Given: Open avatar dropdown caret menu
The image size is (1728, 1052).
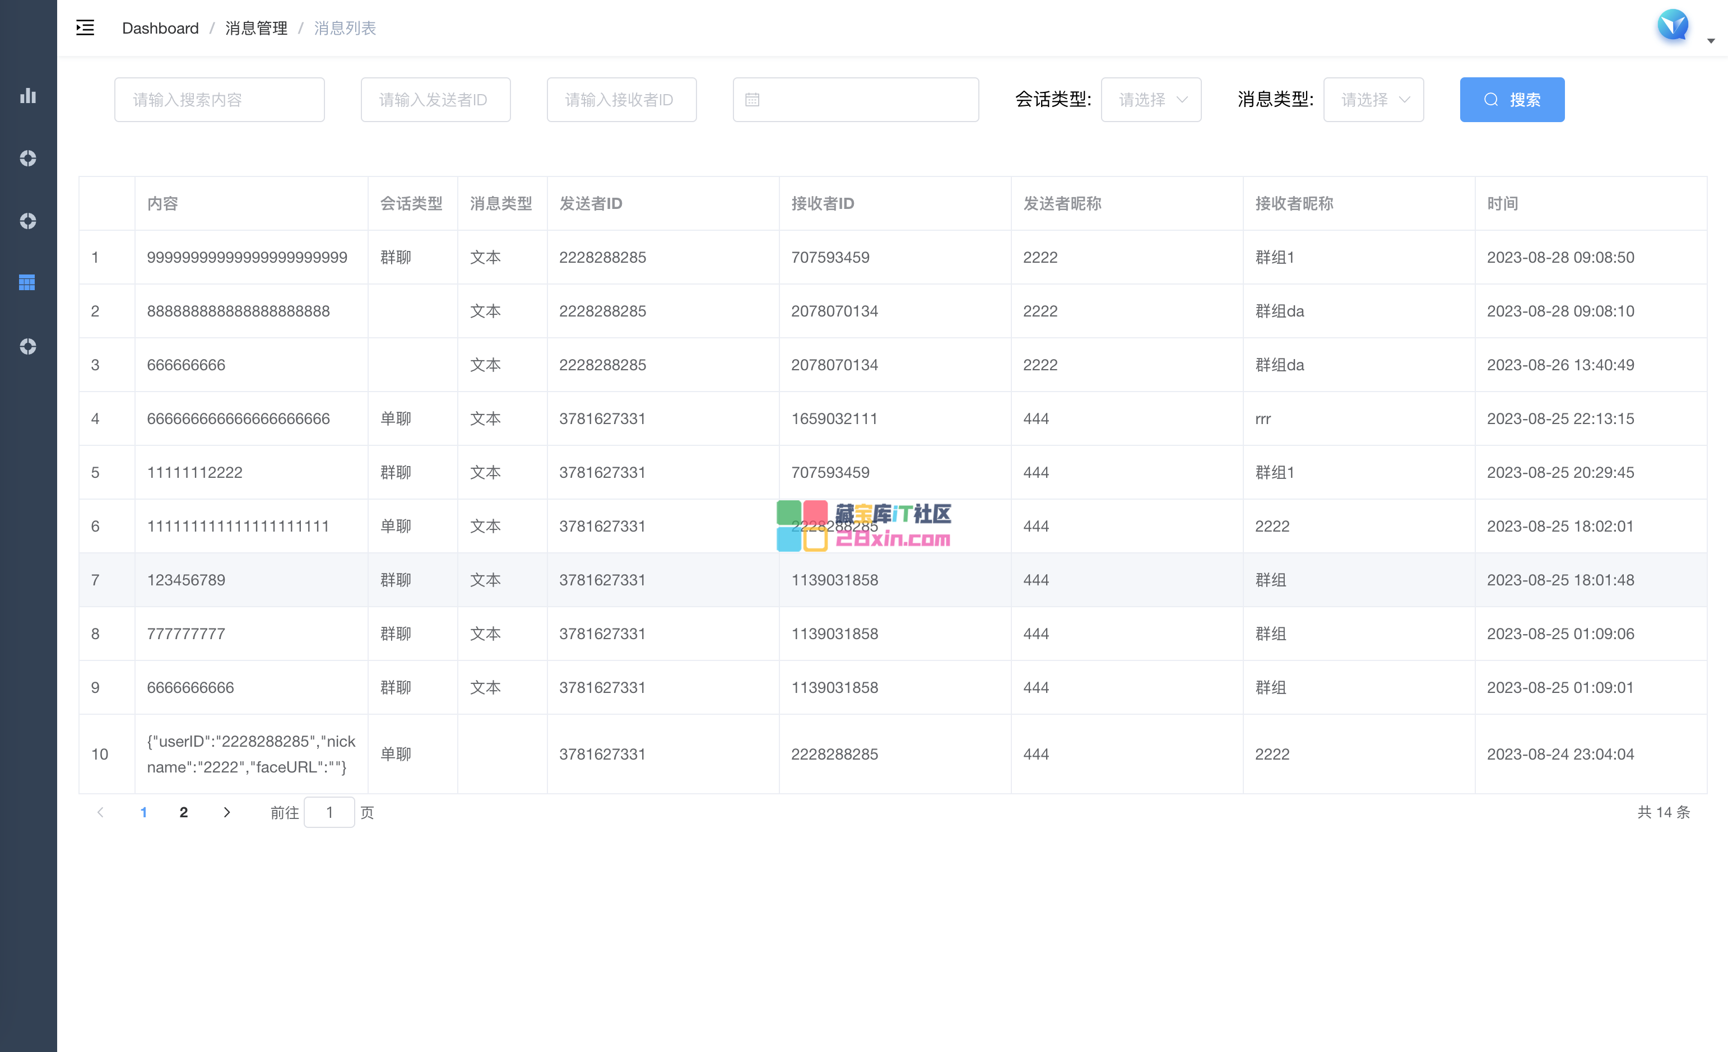Looking at the screenshot, I should [1711, 41].
